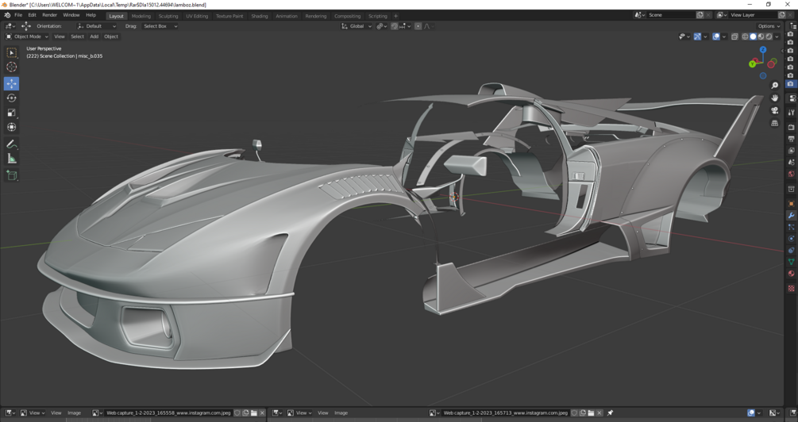Click the Blender logo menu icon
Viewport: 798px width, 422px height.
[7, 15]
